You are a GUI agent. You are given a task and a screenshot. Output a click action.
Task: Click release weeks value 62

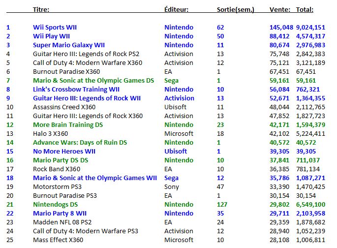coord(220,28)
